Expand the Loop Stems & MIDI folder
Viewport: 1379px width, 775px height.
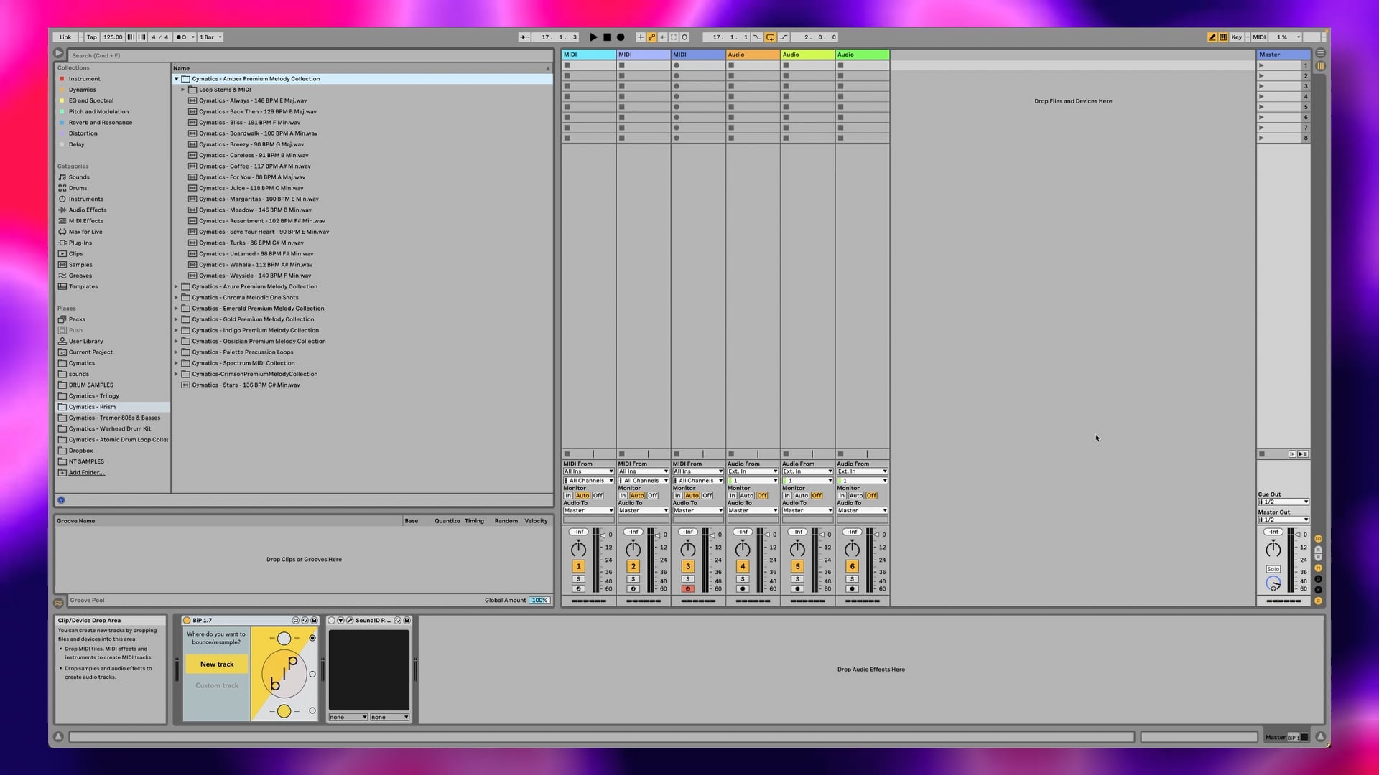(183, 90)
